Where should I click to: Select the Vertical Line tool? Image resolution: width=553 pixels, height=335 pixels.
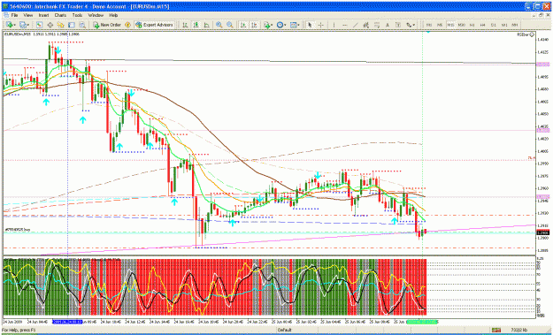pyautogui.click(x=334, y=25)
